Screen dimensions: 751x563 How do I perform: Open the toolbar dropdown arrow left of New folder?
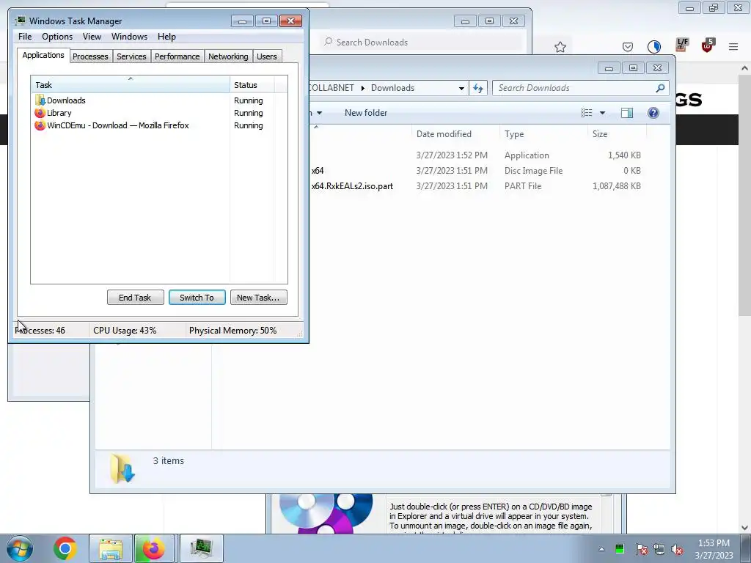[x=320, y=113]
